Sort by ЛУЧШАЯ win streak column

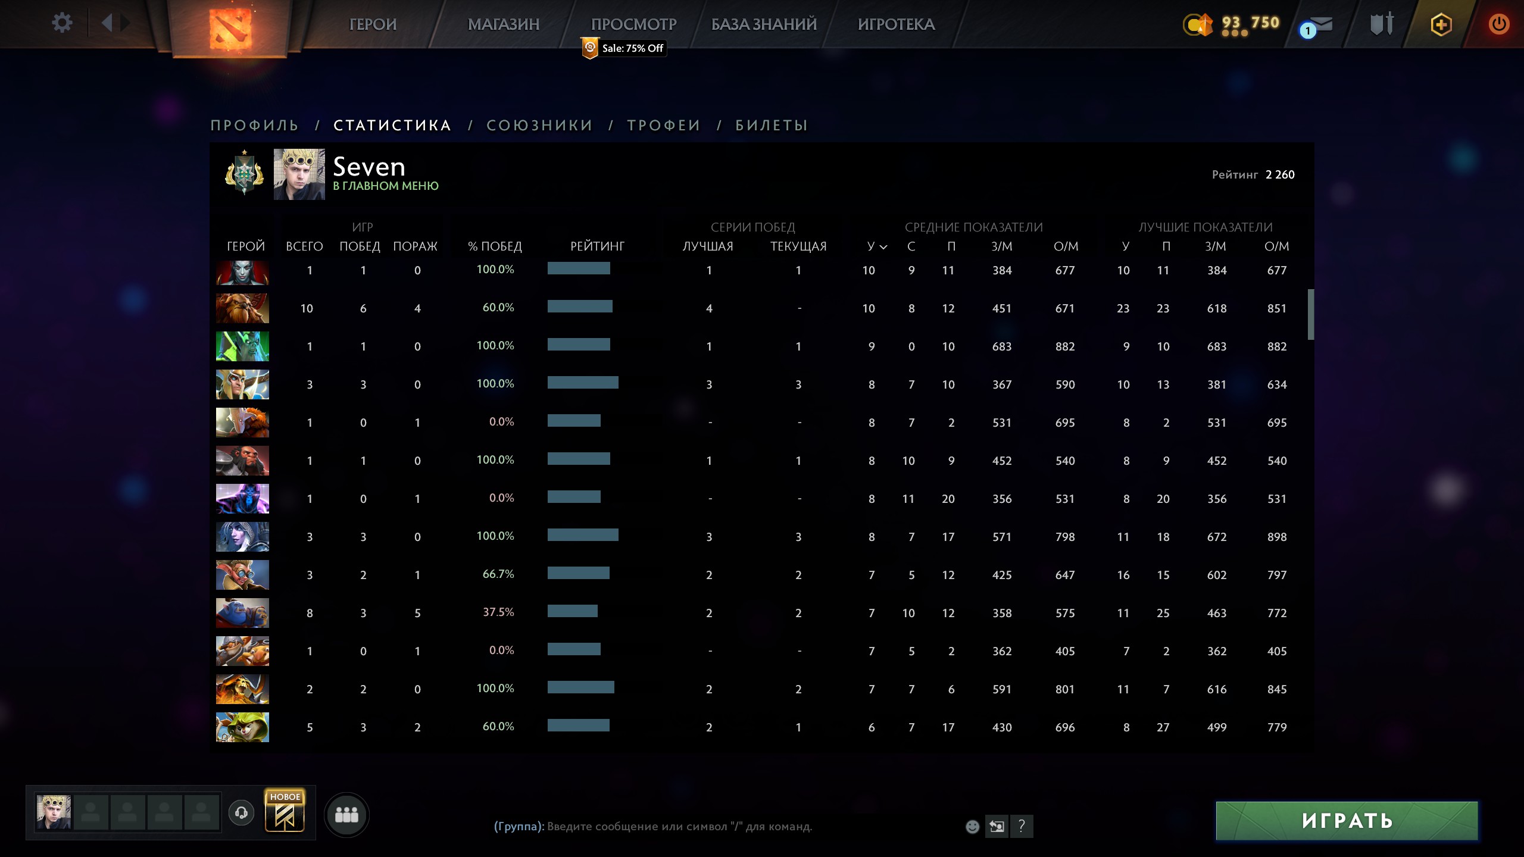click(x=708, y=246)
